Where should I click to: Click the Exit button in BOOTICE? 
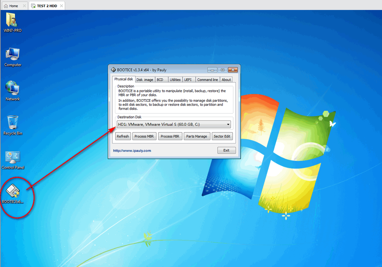[x=226, y=151]
